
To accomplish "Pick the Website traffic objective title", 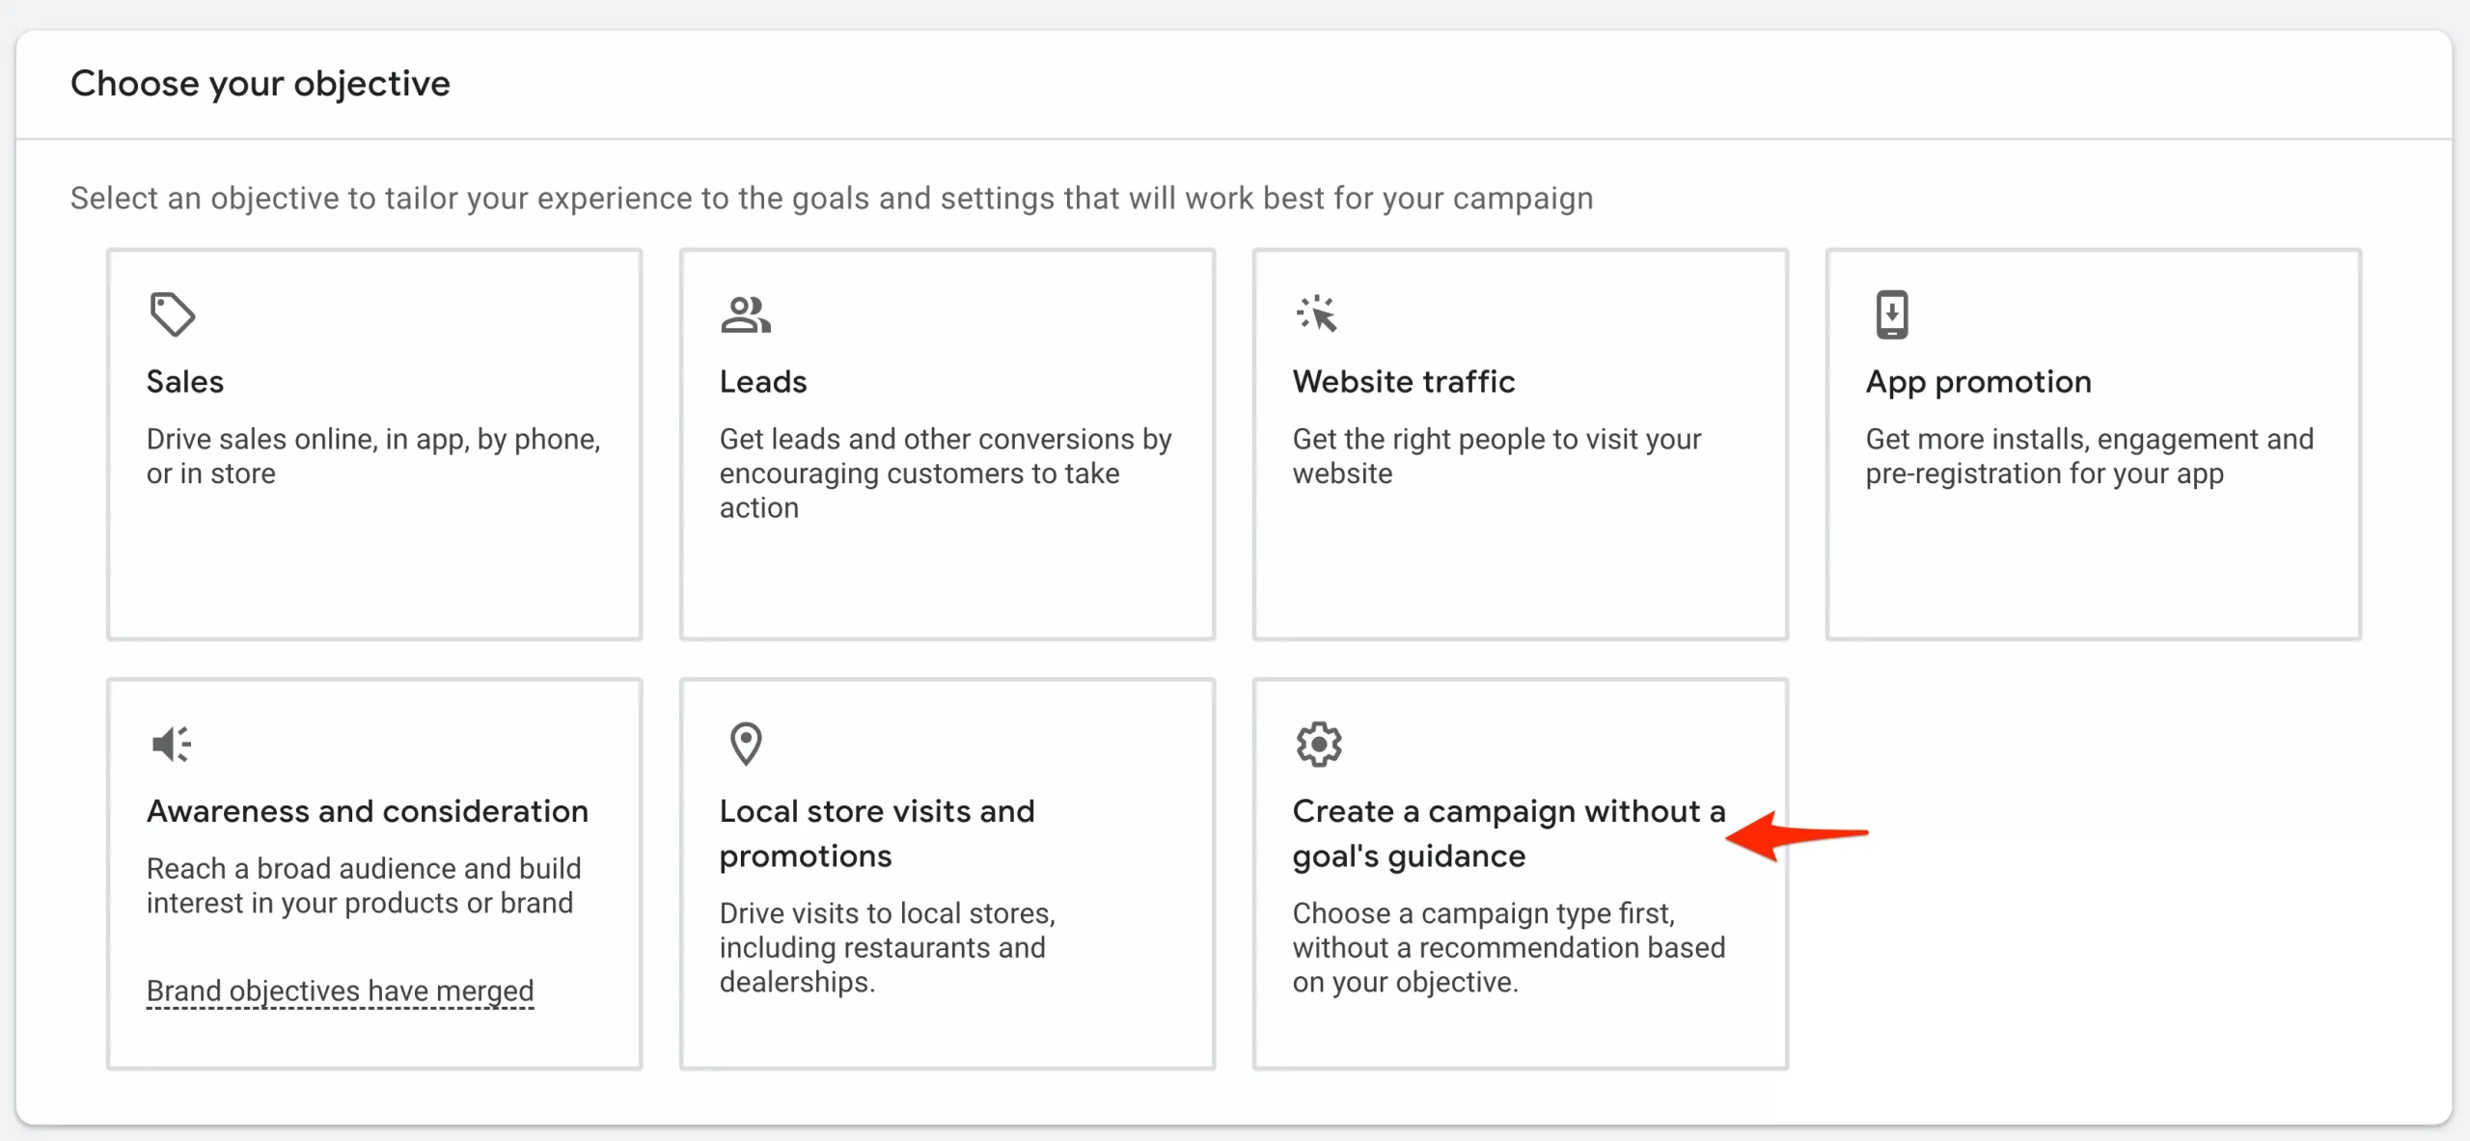I will [x=1404, y=382].
